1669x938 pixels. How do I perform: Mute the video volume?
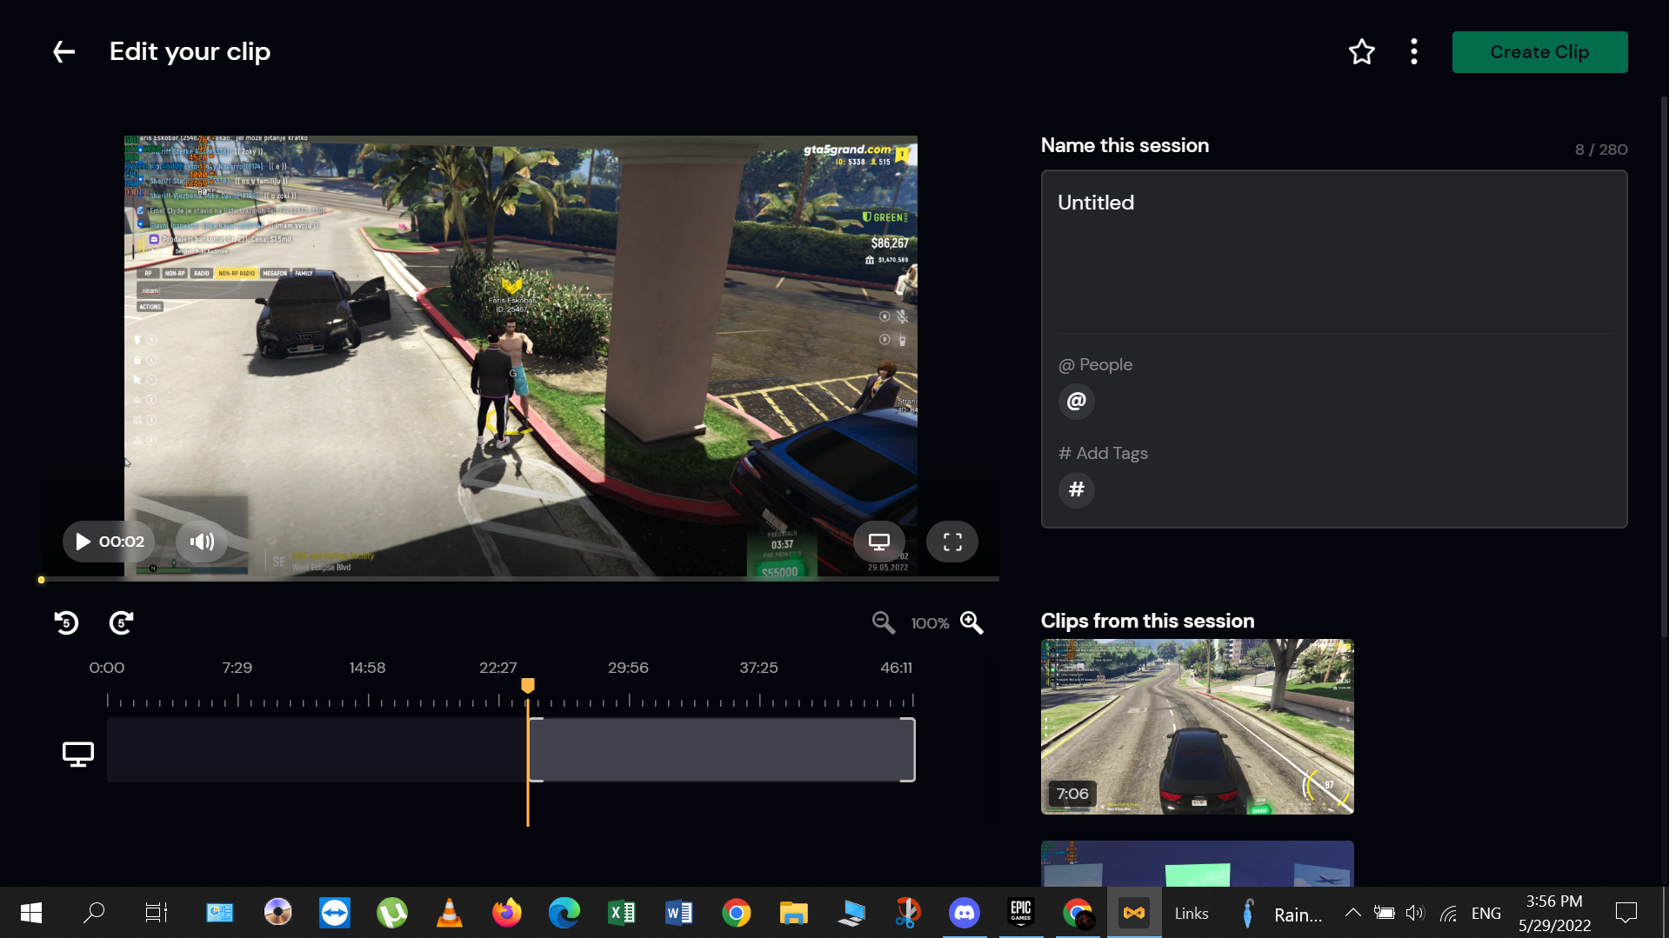coord(202,542)
